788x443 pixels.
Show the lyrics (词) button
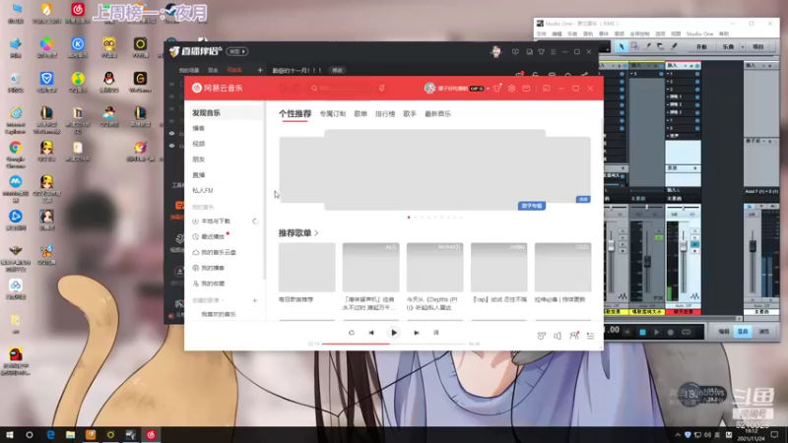pos(435,333)
